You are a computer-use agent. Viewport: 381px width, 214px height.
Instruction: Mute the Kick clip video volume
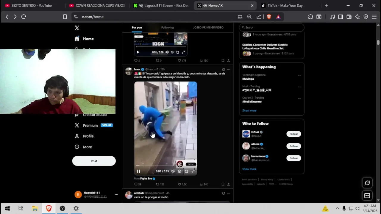[x=167, y=52]
